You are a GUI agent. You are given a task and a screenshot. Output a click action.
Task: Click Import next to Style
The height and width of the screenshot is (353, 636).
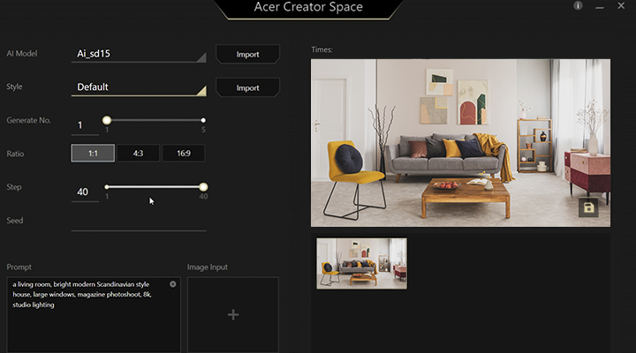click(x=247, y=87)
